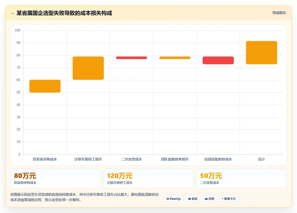Image resolution: width=297 pixels, height=213 pixels.
Task: Click y-axis value 60
Action: (18, 80)
